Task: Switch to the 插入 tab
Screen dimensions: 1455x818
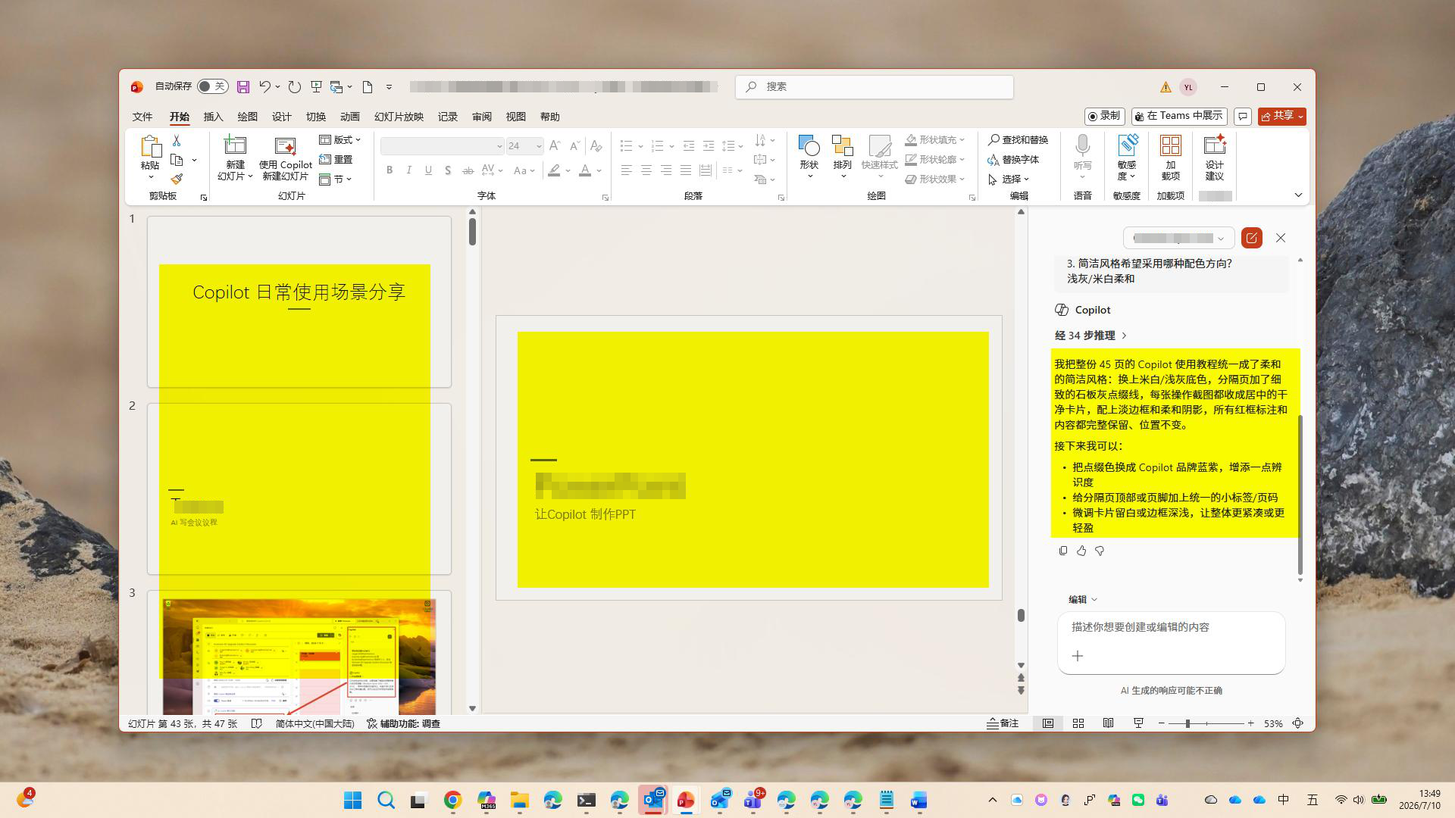Action: pyautogui.click(x=214, y=117)
